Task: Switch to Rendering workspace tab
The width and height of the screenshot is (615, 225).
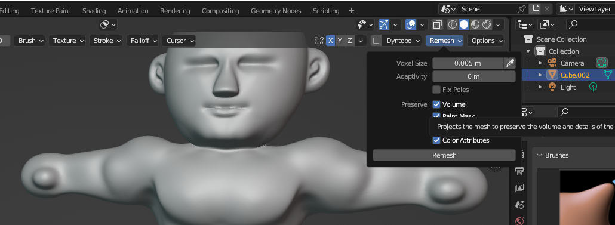Action: tap(175, 11)
